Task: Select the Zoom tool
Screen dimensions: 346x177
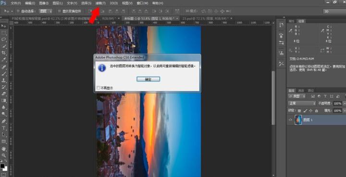Action: [x=4, y=155]
